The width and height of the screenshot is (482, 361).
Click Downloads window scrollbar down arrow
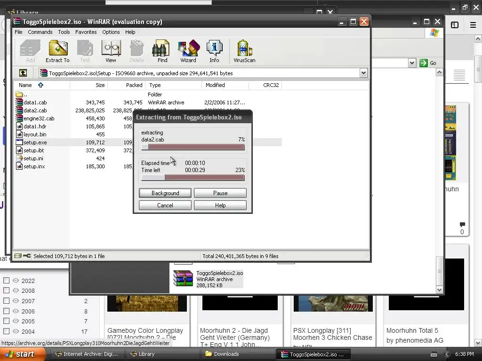(x=439, y=290)
